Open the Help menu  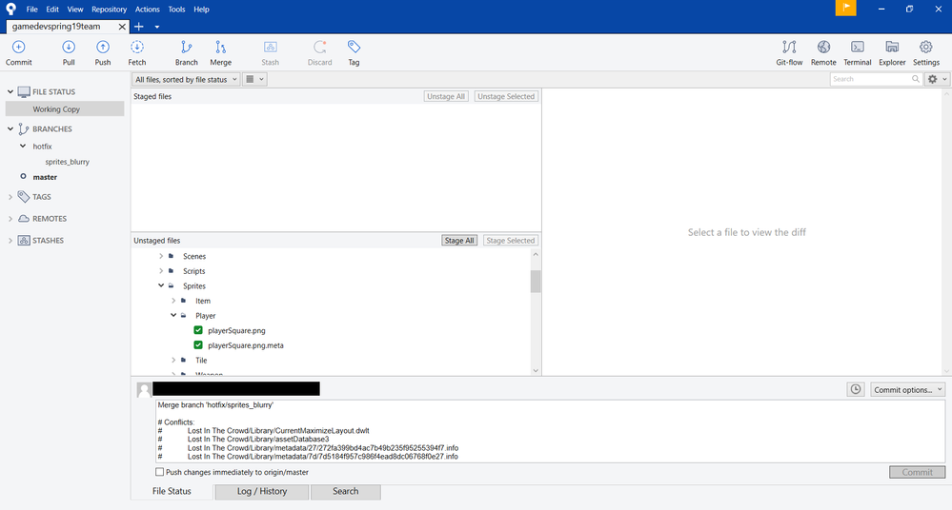coord(202,10)
